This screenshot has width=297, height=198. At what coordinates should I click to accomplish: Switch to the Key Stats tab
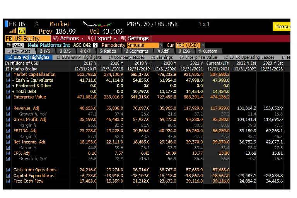click(20, 51)
